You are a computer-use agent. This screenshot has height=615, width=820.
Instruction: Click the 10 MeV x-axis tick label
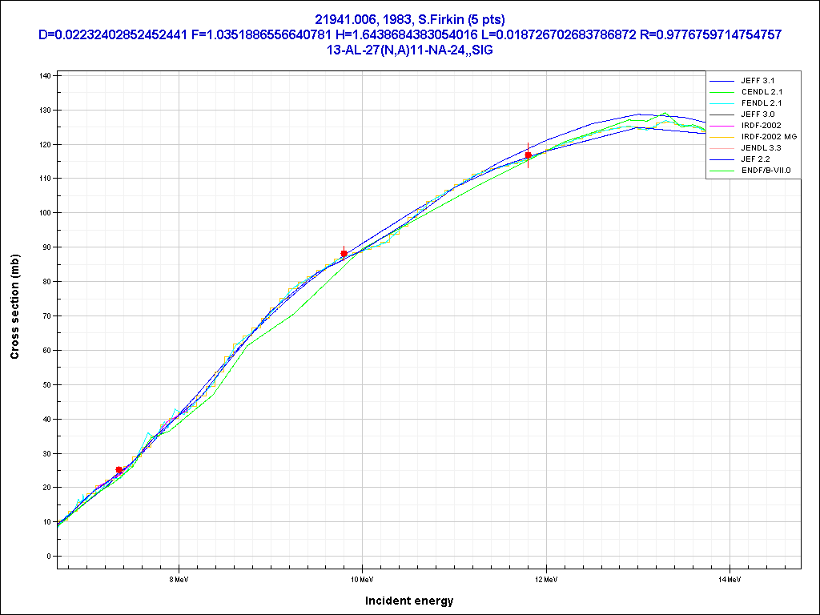coord(362,577)
